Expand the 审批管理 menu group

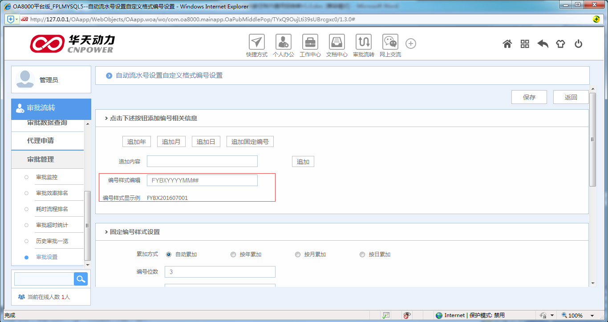coord(47,159)
